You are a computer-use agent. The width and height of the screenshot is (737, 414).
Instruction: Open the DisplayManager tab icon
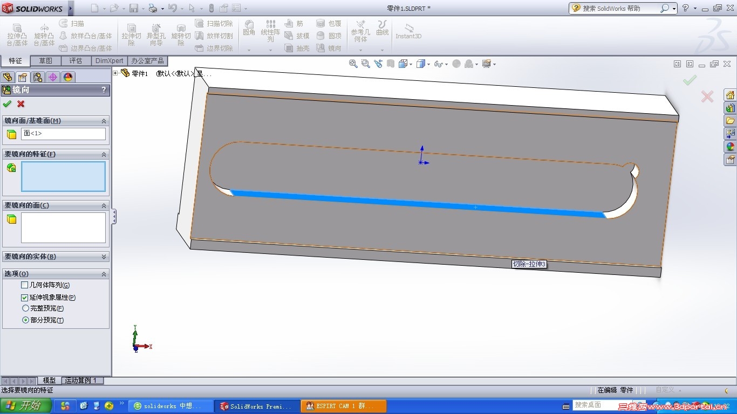coord(68,77)
